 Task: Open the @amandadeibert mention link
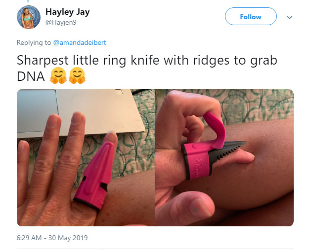click(80, 42)
